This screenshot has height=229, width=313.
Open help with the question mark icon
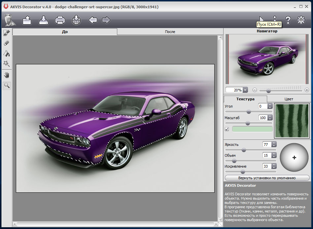tap(288, 20)
